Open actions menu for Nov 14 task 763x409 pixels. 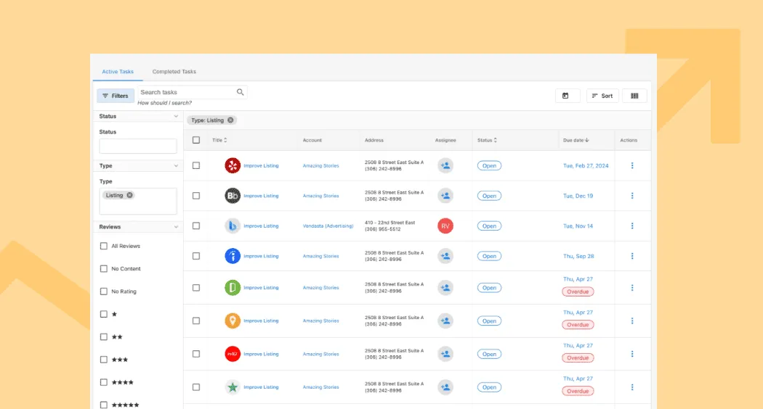pos(632,226)
